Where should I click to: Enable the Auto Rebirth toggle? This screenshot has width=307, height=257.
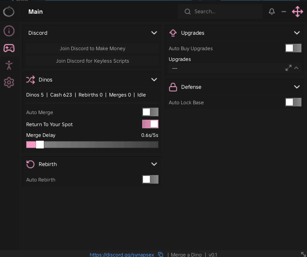pos(150,179)
